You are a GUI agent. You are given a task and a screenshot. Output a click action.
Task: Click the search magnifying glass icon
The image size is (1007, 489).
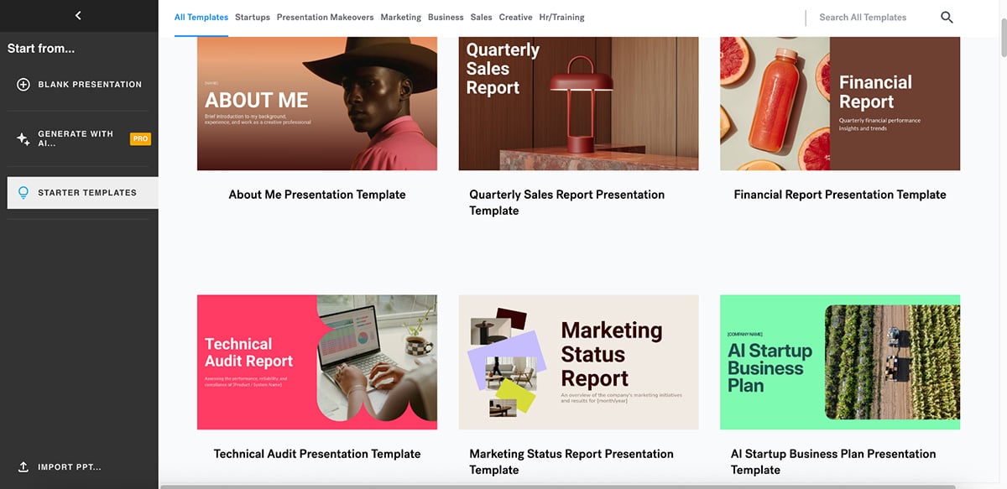pyautogui.click(x=947, y=17)
